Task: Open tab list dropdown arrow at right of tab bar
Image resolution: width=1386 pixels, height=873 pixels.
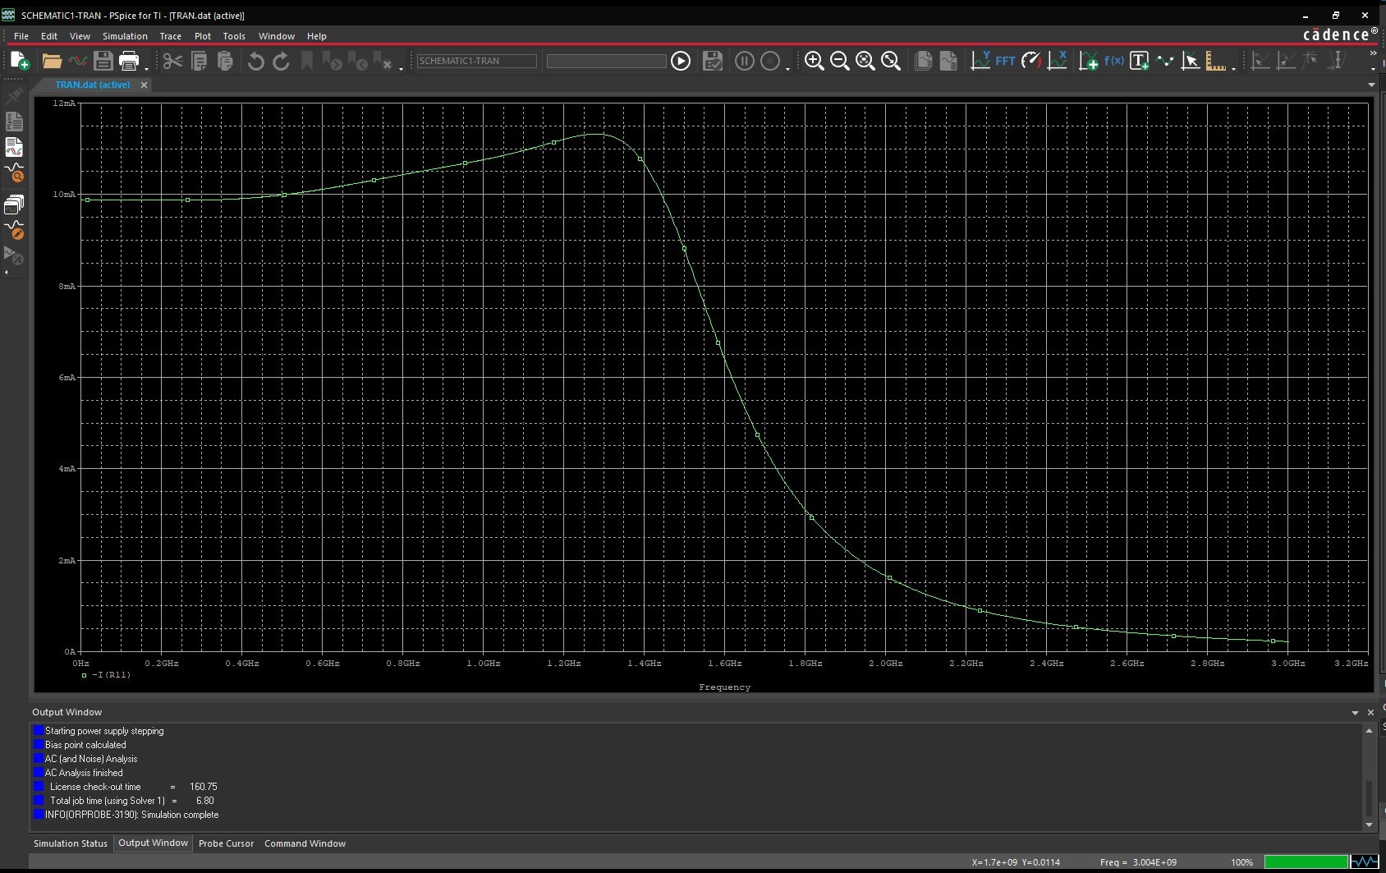Action: (x=1371, y=85)
